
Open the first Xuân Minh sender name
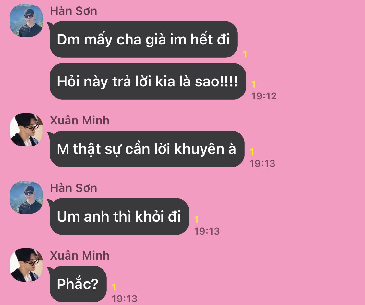click(x=79, y=121)
